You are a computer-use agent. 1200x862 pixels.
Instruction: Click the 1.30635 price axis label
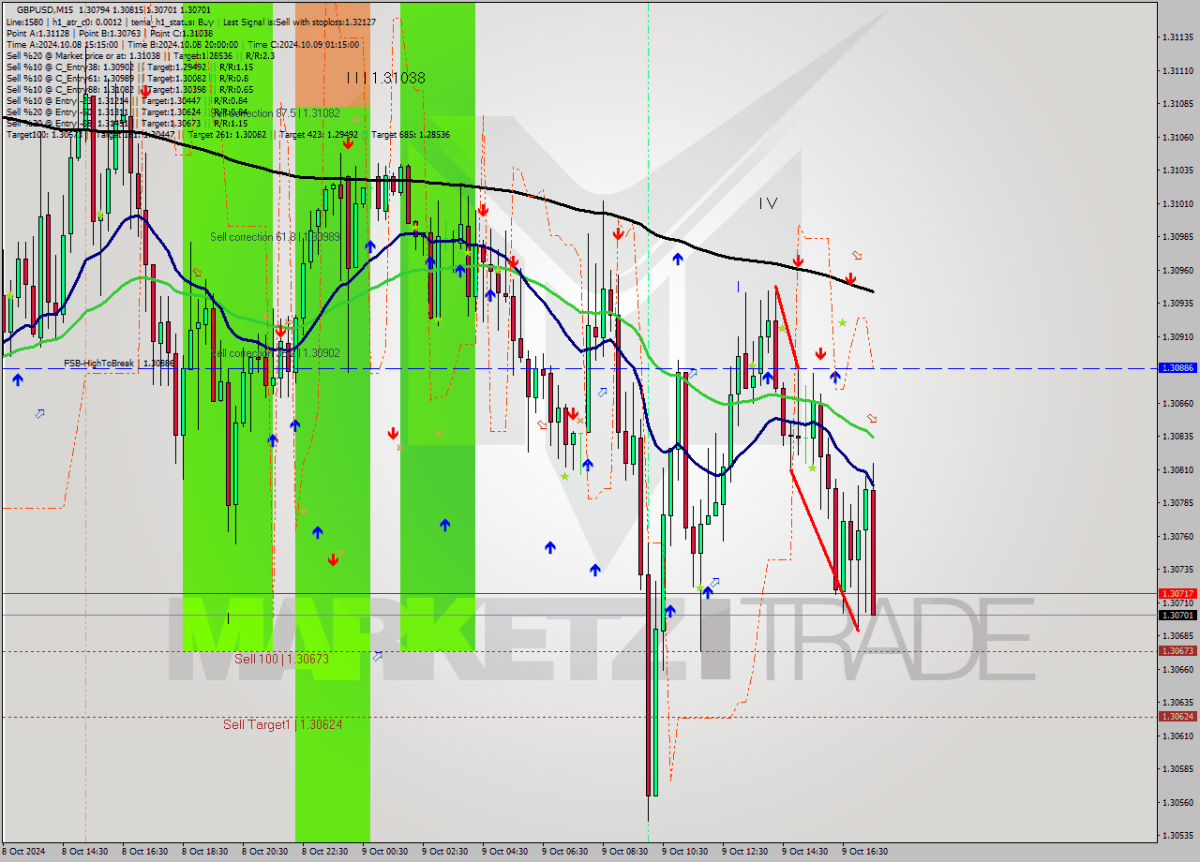coord(1177,703)
